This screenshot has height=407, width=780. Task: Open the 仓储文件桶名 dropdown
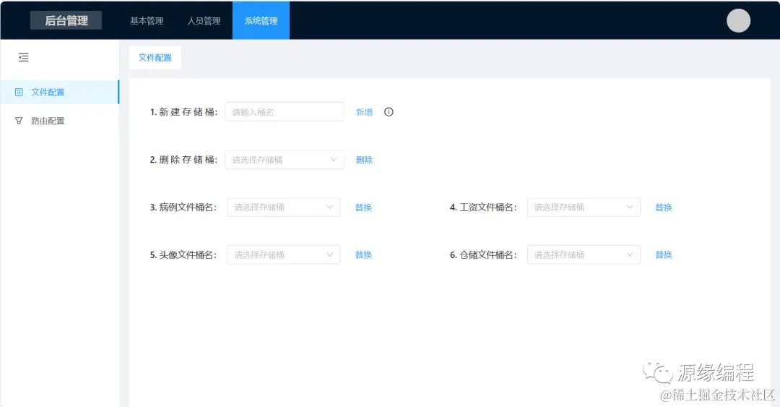pyautogui.click(x=584, y=254)
